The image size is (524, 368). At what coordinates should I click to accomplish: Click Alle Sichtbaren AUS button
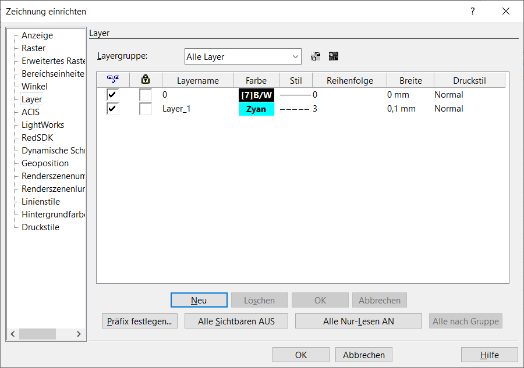tap(236, 321)
